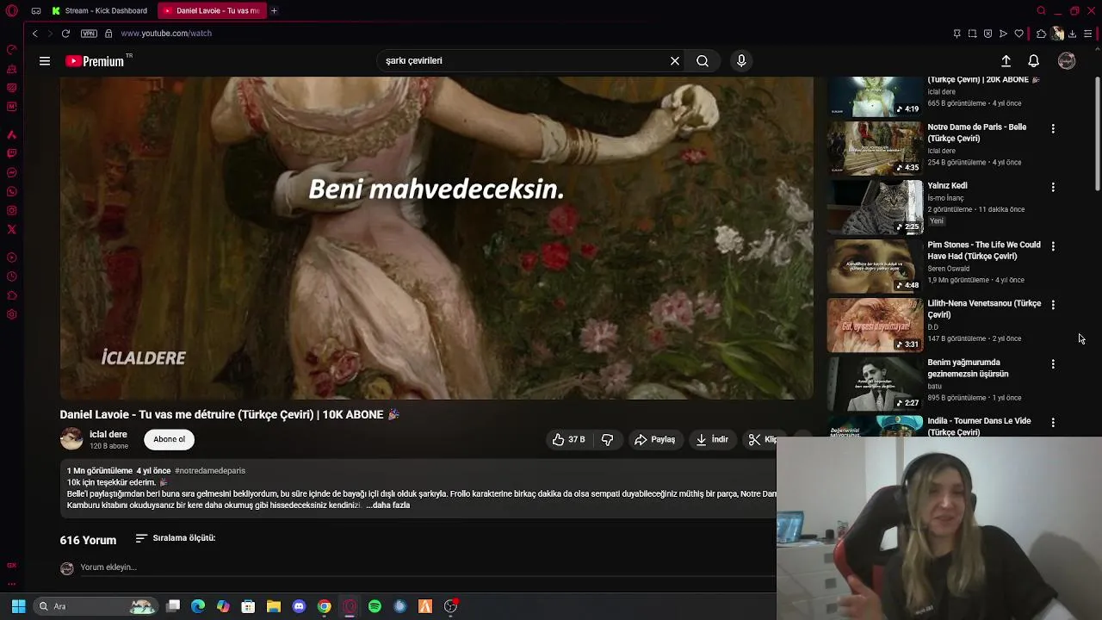
Task: Open the YouTube guide hamburger menu
Action: [x=45, y=61]
